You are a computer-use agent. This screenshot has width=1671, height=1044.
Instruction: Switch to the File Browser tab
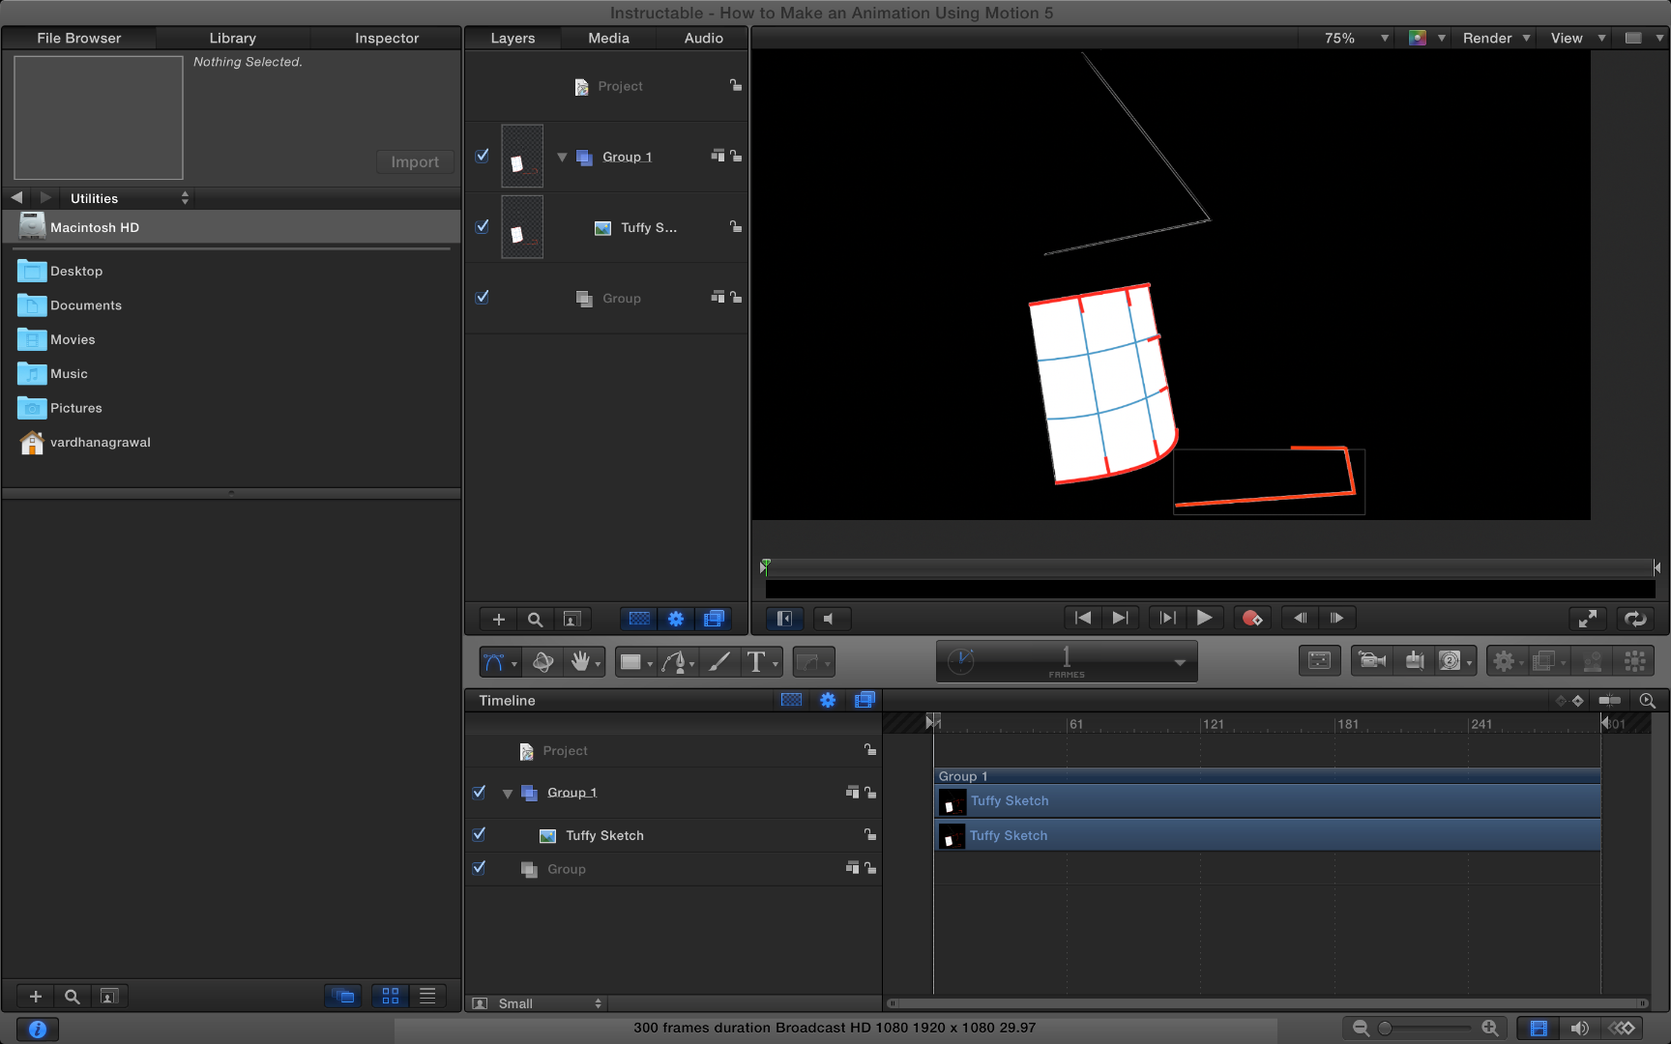79,38
